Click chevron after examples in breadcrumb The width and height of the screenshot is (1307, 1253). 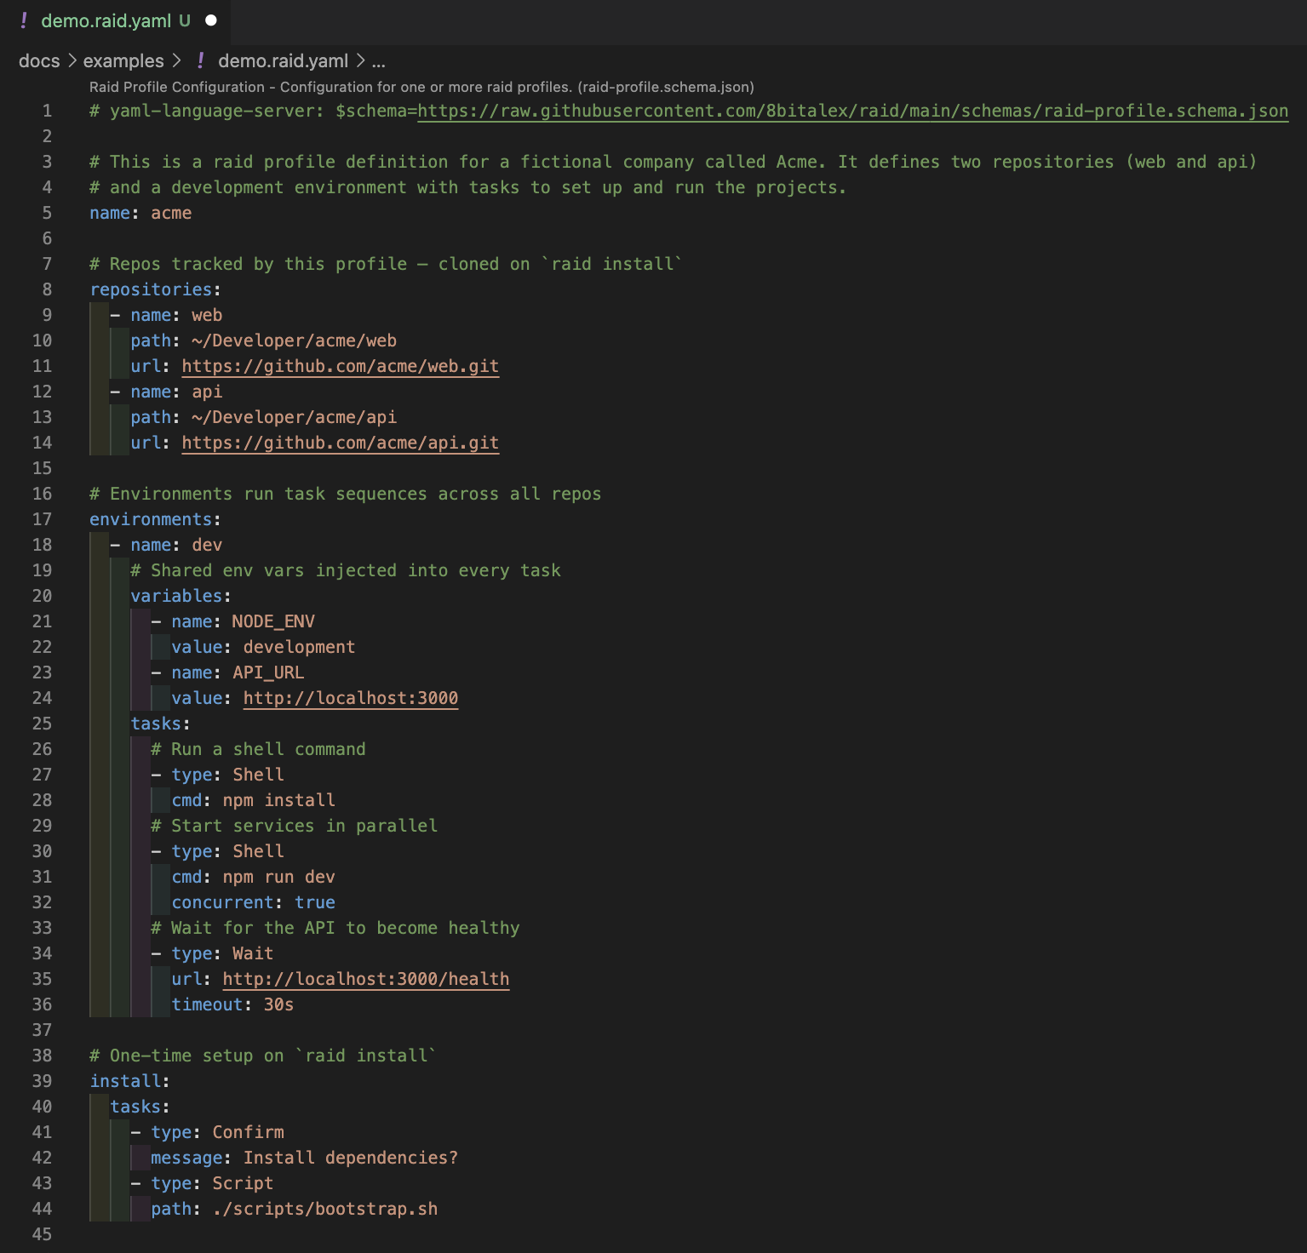coord(175,61)
